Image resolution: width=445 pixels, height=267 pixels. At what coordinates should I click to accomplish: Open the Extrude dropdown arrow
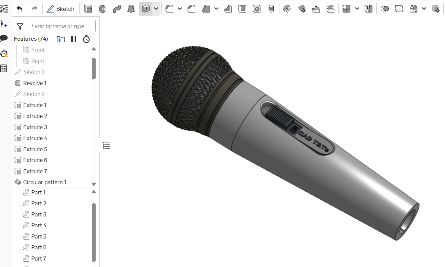(156, 8)
